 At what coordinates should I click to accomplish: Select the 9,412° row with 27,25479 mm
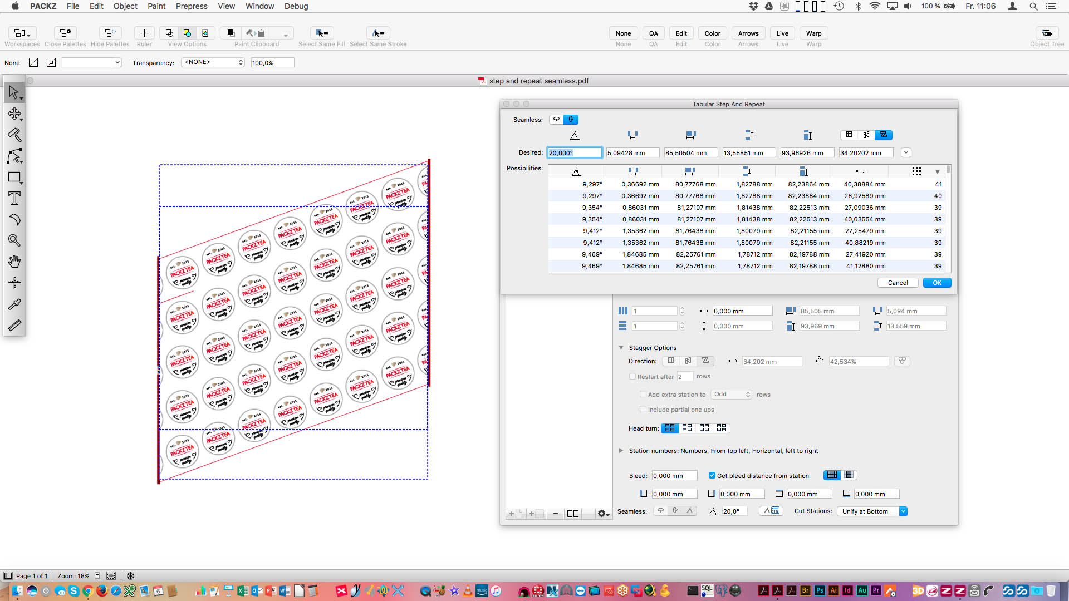tap(747, 231)
